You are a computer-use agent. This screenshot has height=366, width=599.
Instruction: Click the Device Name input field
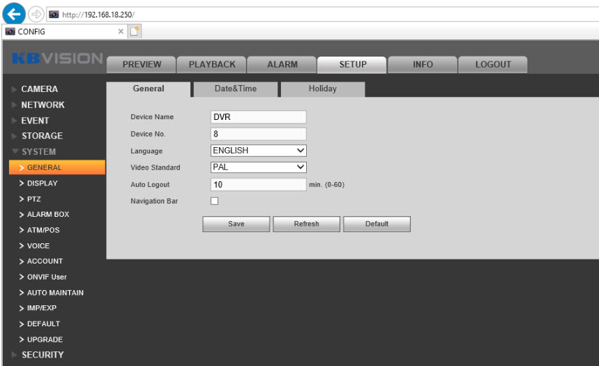point(259,117)
